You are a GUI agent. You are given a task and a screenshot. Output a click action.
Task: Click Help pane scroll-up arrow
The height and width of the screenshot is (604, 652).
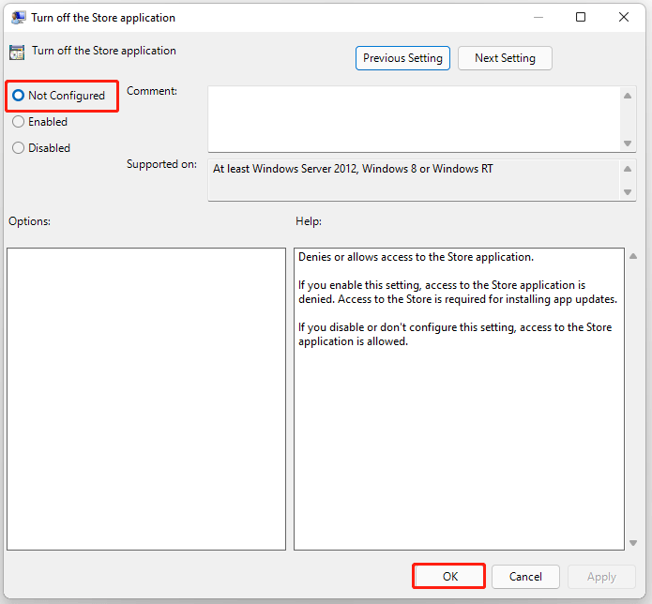point(633,256)
